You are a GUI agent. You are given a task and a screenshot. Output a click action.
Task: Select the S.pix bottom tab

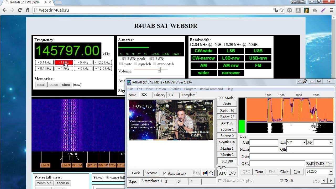[133, 181]
